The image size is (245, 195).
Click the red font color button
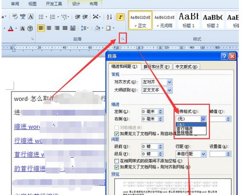click(x=11, y=28)
